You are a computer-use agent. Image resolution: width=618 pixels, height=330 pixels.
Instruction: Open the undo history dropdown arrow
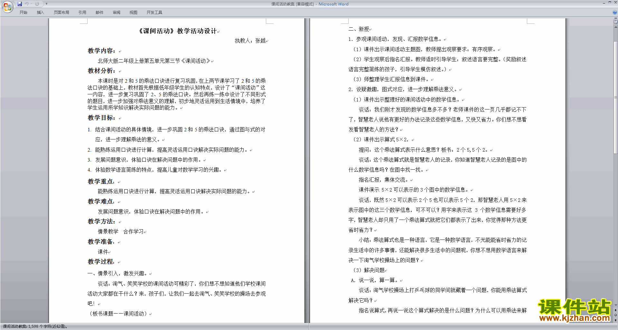[x=31, y=4]
